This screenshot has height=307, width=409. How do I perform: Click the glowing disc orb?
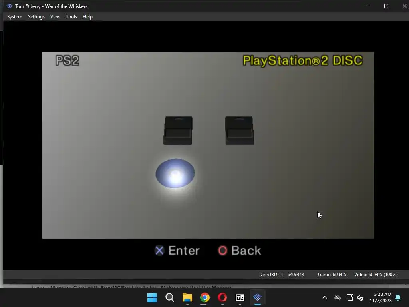pos(175,173)
